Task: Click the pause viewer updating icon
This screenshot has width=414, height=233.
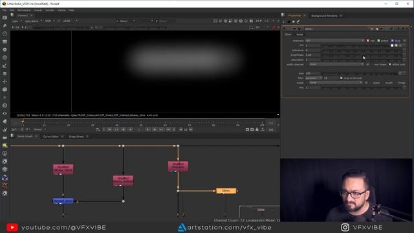Action: pos(251,21)
